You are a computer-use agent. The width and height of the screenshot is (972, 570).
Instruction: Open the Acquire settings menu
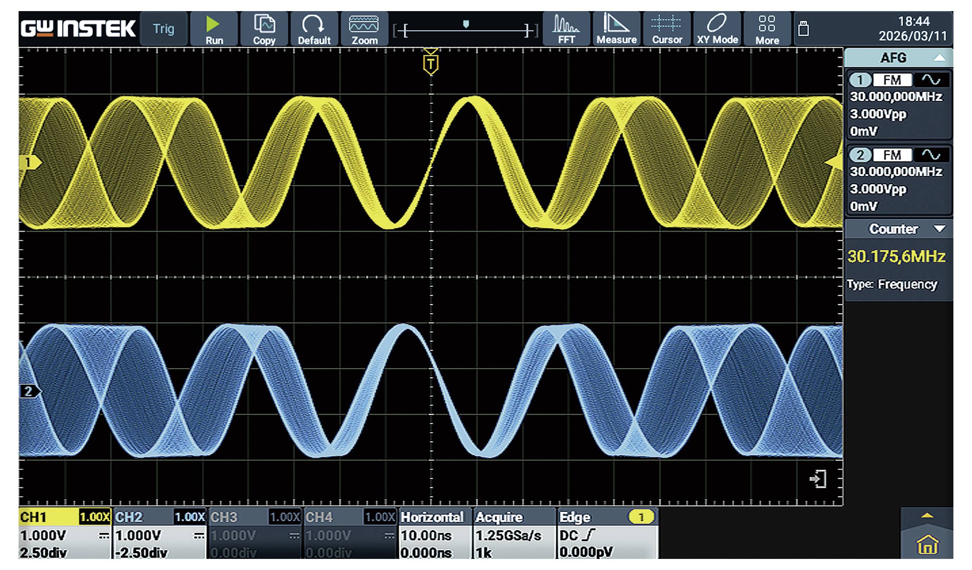click(515, 533)
